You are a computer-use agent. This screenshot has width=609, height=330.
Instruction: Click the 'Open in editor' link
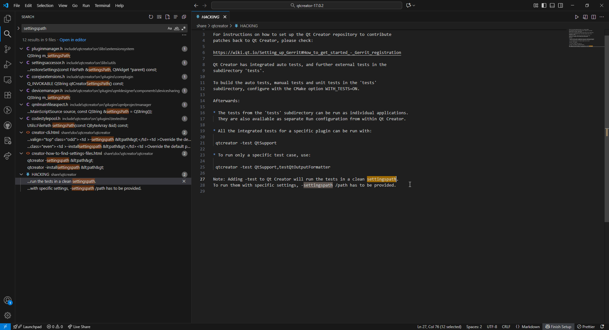point(73,40)
